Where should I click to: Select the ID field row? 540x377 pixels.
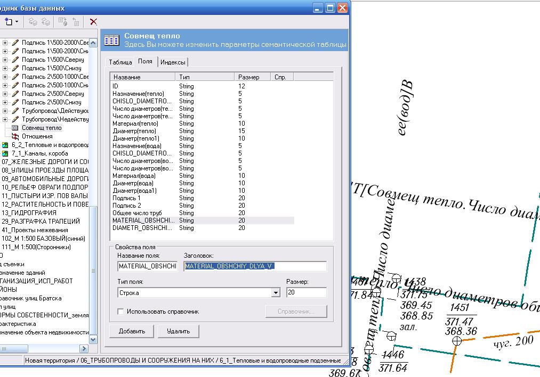coord(203,86)
